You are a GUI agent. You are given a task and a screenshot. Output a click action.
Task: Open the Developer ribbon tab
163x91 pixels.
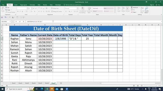pyautogui.click(x=58, y=5)
